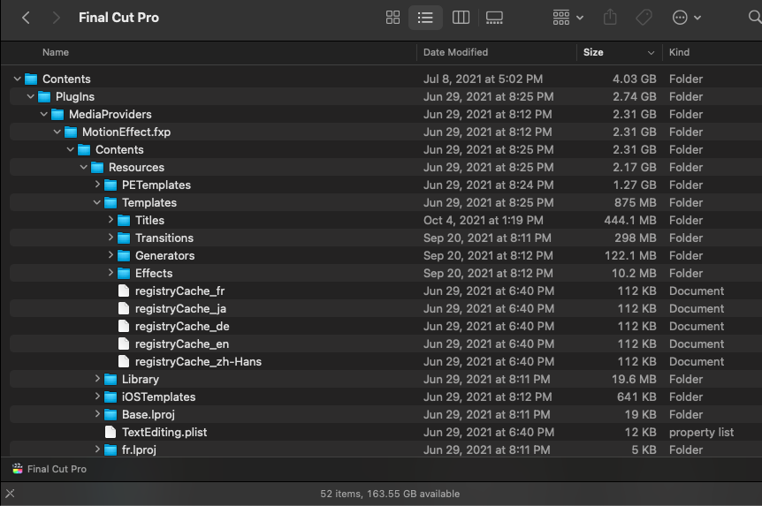The height and width of the screenshot is (506, 762).
Task: Collapse the Templates folder
Action: (x=96, y=202)
